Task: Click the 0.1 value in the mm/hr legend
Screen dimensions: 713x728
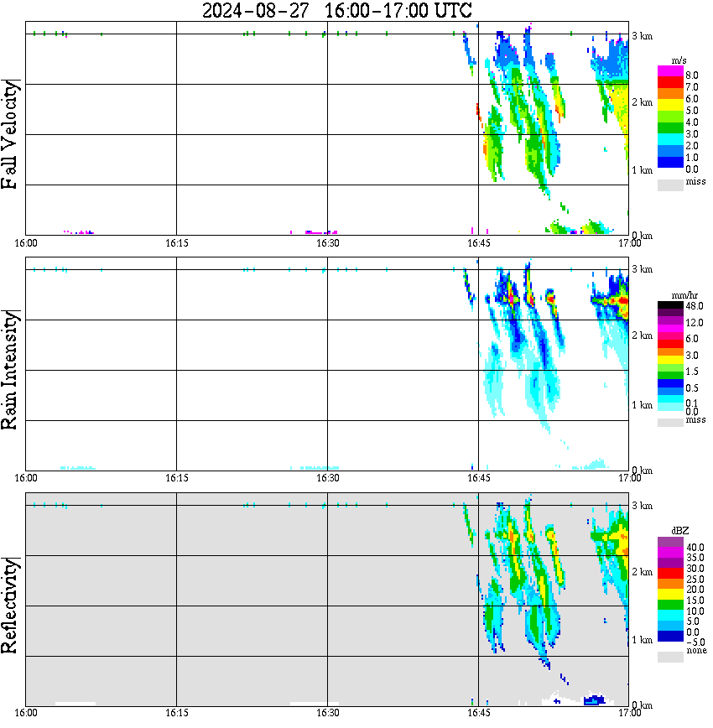Action: (692, 403)
